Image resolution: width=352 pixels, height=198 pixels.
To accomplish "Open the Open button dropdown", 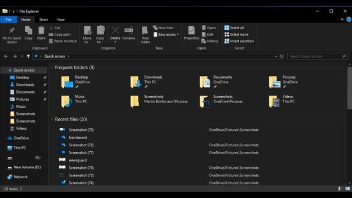I will tap(218, 28).
